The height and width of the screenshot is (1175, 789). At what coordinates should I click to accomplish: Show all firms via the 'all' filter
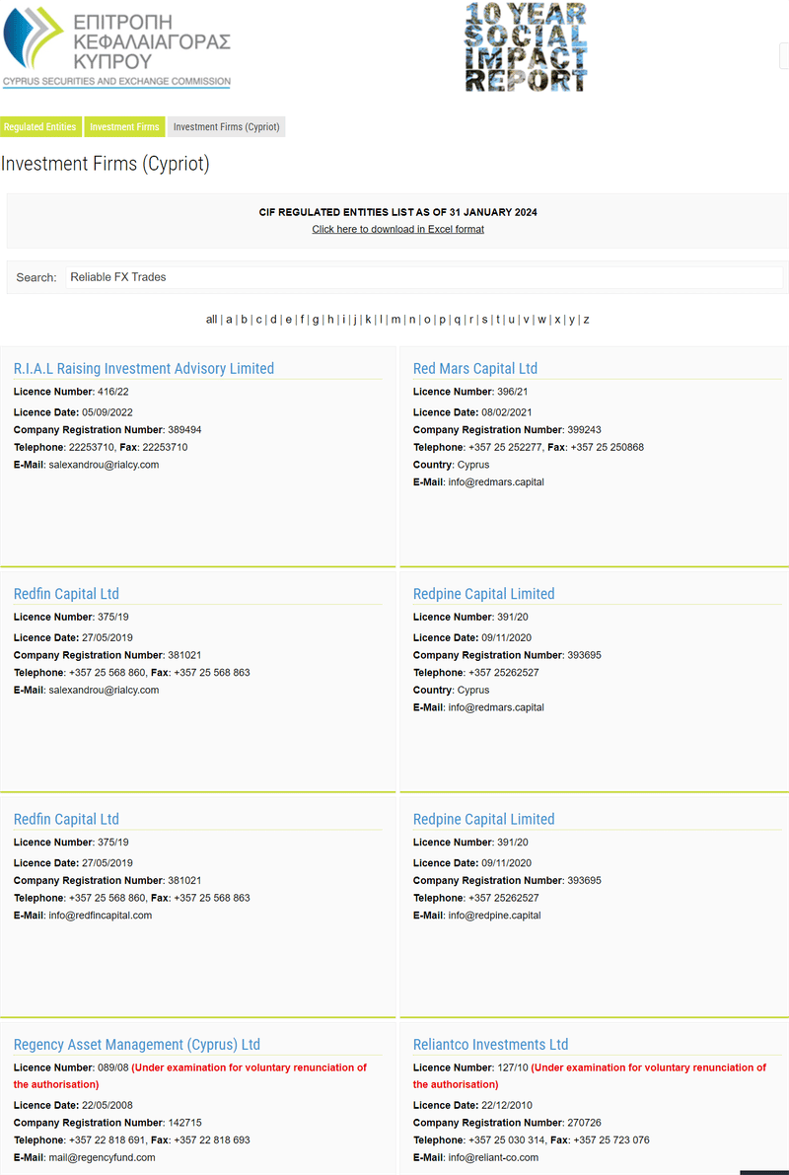click(211, 320)
